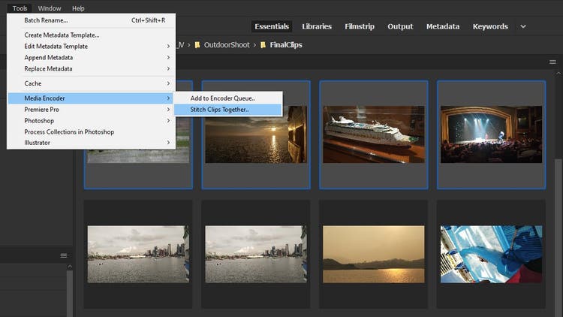
Task: Select the cruise ship model clip thumbnail
Action: click(x=373, y=134)
